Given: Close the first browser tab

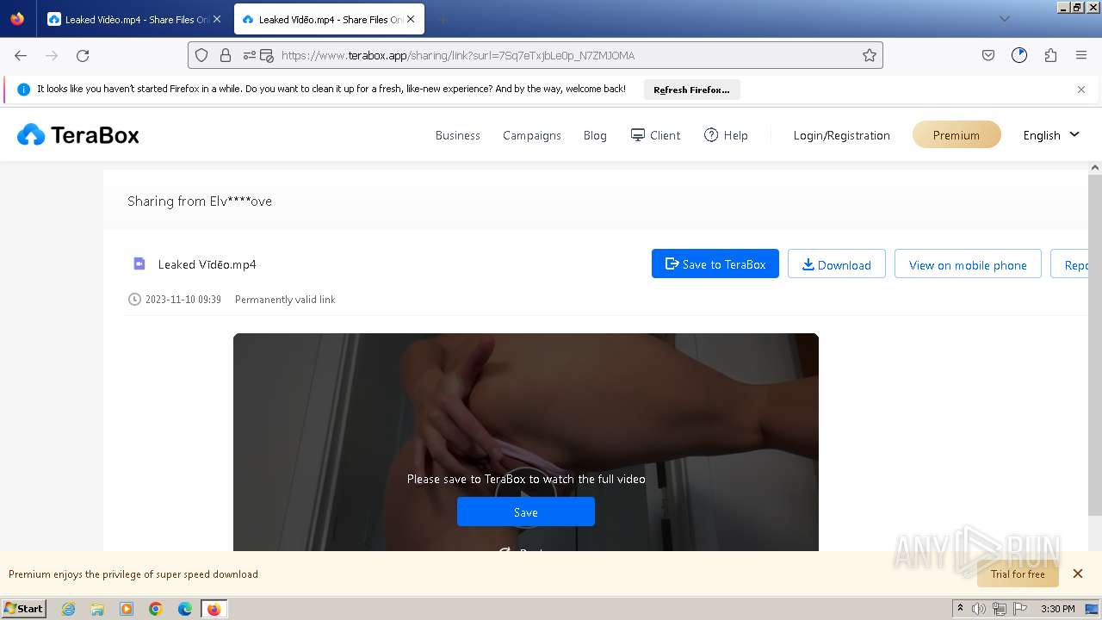Looking at the screenshot, I should pyautogui.click(x=216, y=19).
